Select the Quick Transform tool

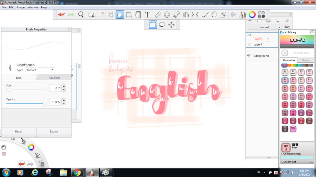click(120, 15)
